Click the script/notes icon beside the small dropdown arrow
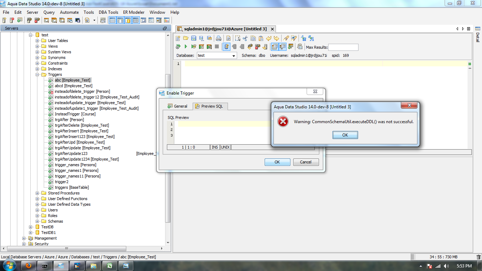 pos(87,20)
